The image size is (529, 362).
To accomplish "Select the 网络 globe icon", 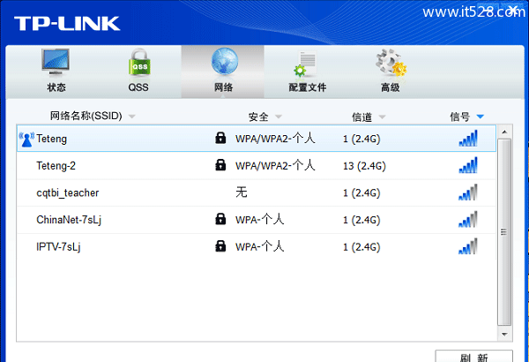I will tap(224, 62).
